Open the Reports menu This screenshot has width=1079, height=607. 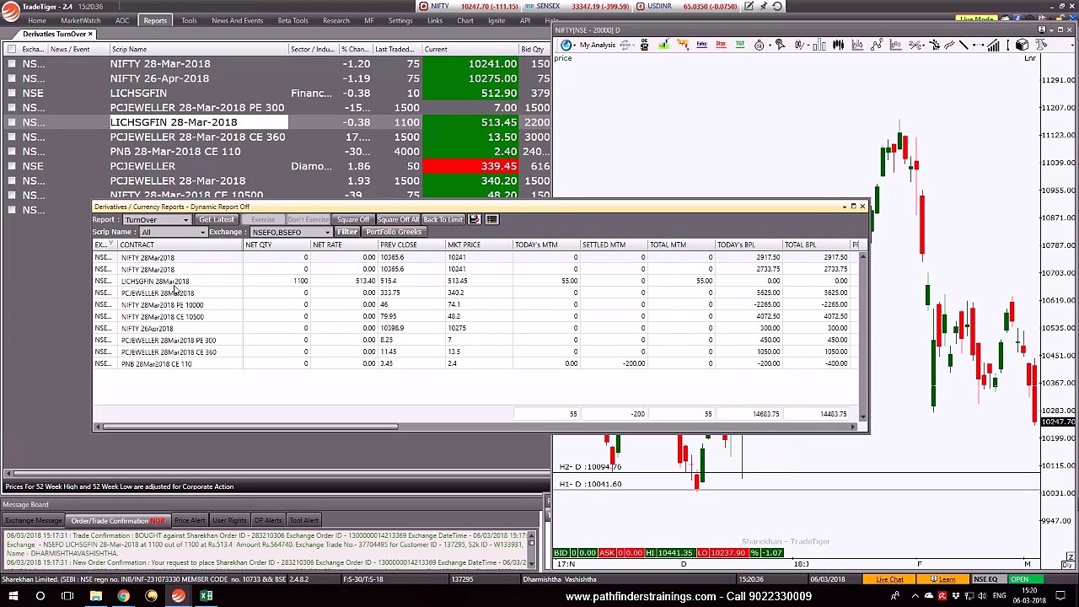pyautogui.click(x=155, y=20)
